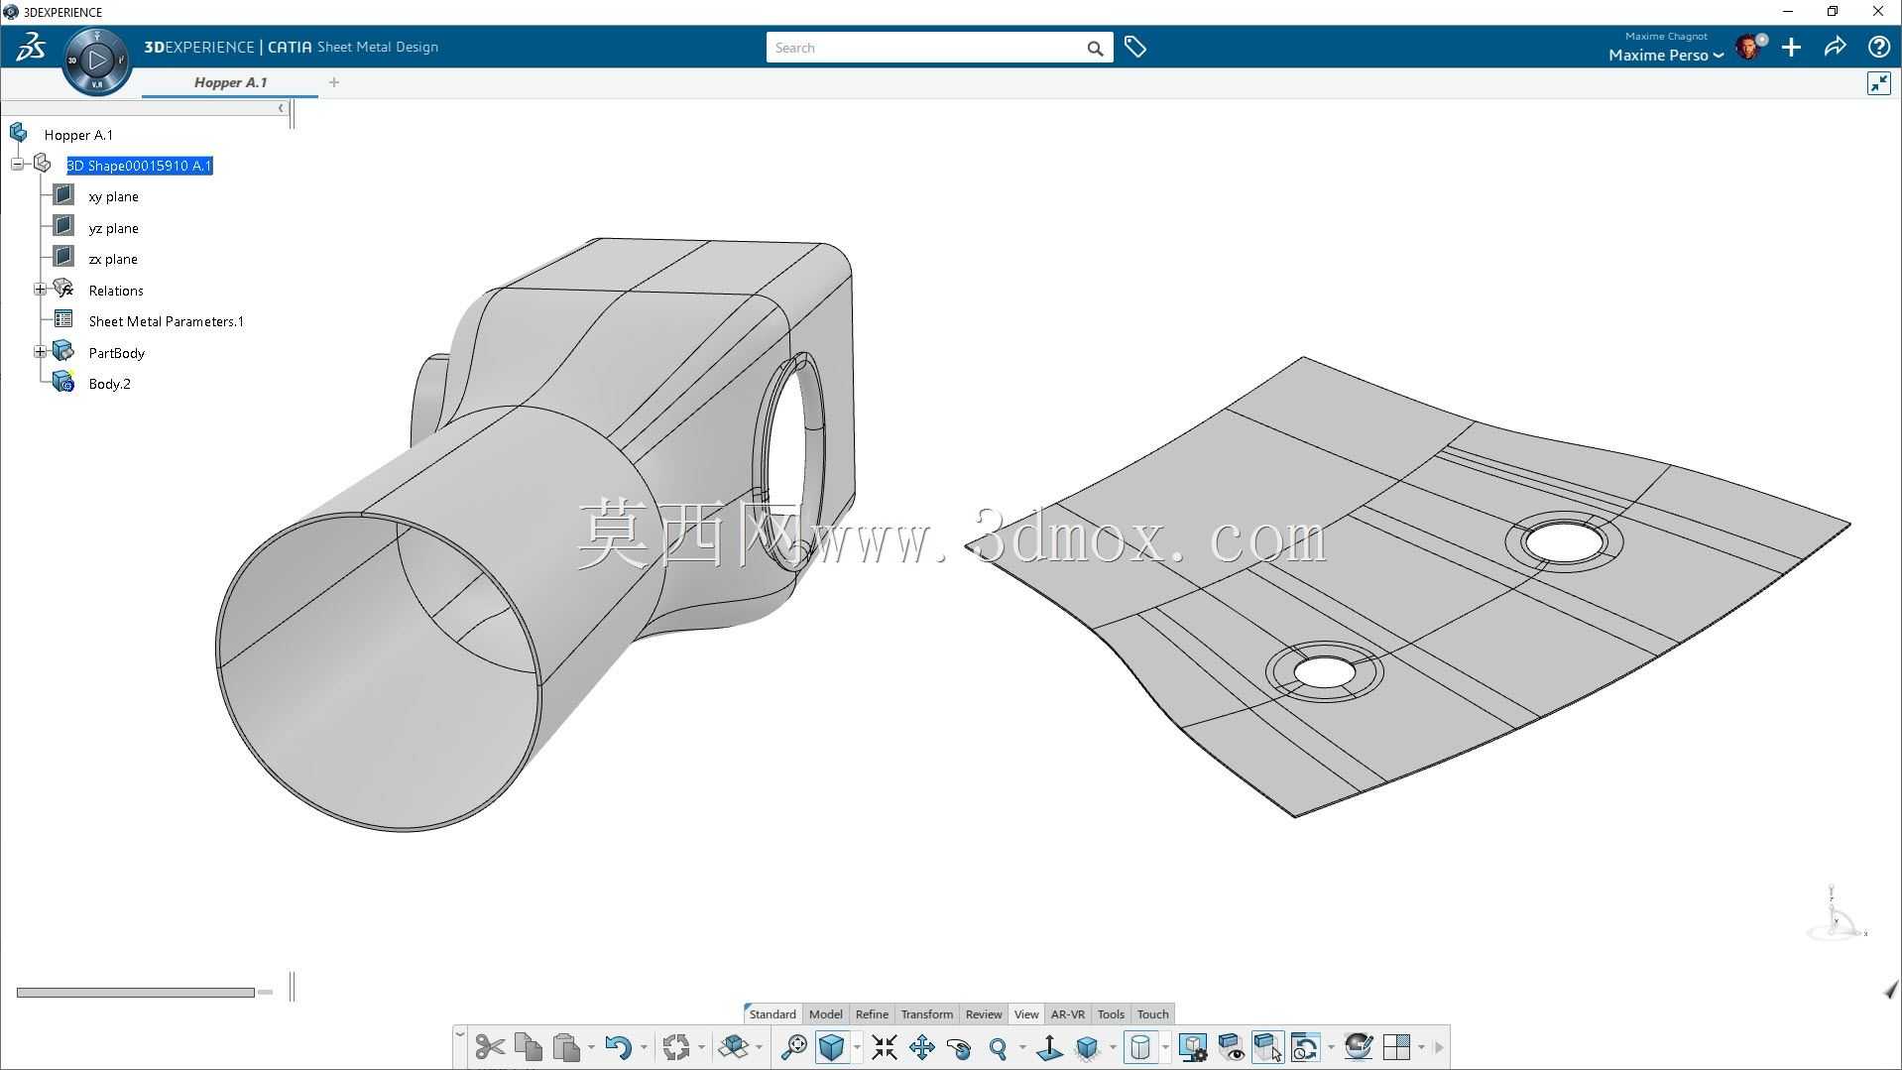Click the multi-view grid layout icon

(1397, 1047)
